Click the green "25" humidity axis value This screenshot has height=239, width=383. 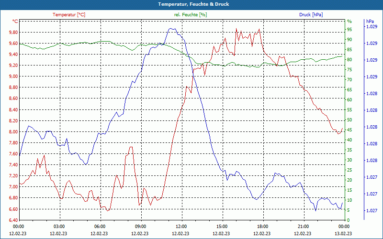tap(349, 170)
